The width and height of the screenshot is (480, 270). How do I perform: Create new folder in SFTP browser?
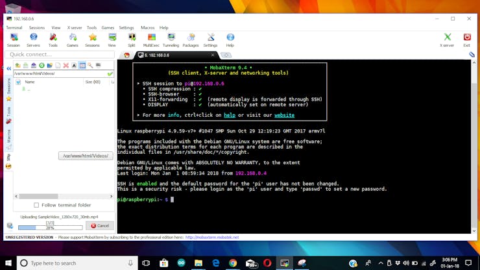[49, 66]
